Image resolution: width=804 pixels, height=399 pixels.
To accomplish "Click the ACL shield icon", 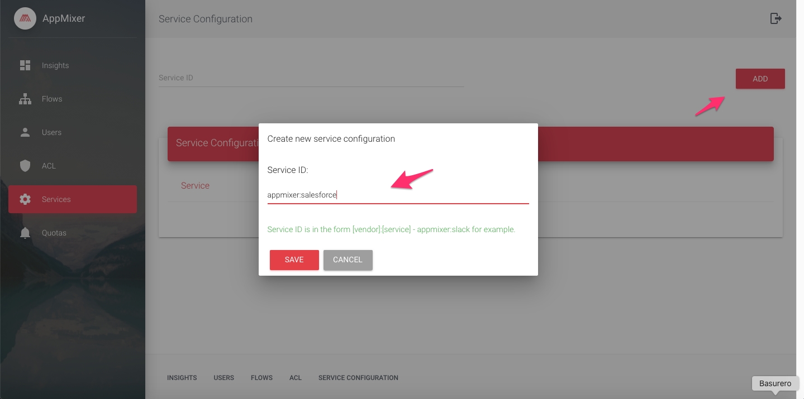I will click(x=25, y=166).
